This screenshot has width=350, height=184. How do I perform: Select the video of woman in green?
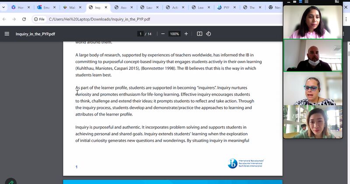click(313, 122)
